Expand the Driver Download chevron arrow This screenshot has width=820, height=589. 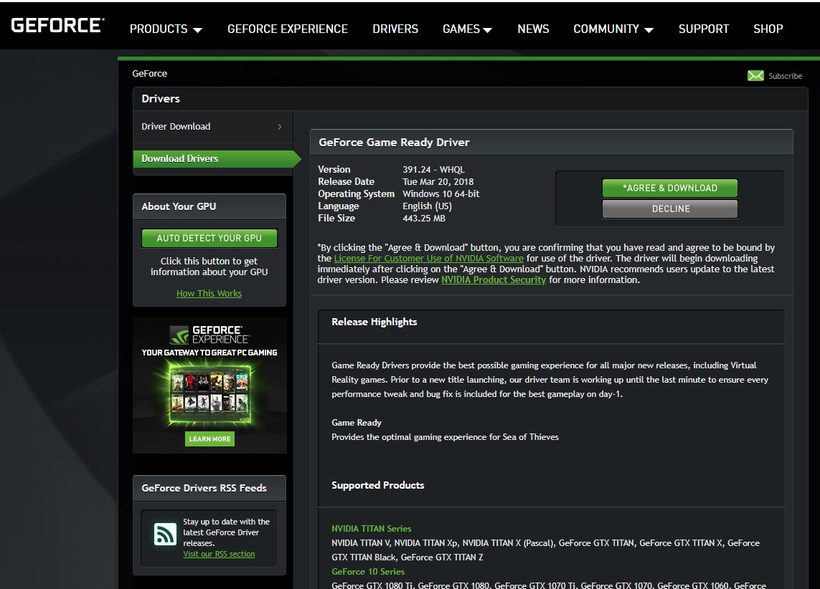click(280, 126)
